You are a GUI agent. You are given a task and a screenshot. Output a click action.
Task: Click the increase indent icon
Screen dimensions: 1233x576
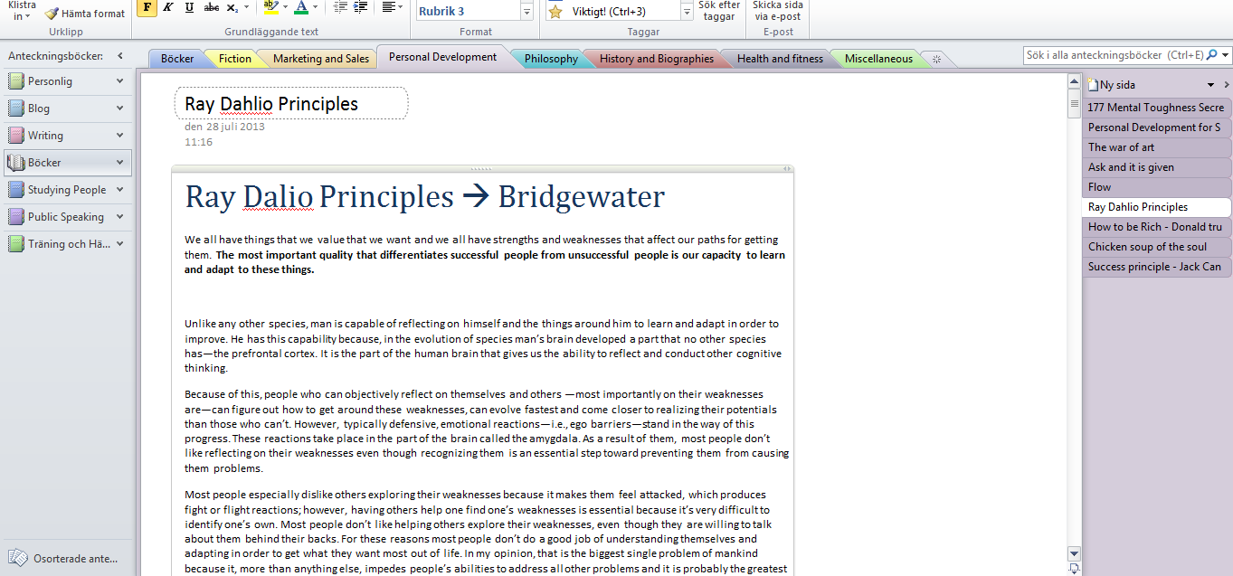point(360,8)
